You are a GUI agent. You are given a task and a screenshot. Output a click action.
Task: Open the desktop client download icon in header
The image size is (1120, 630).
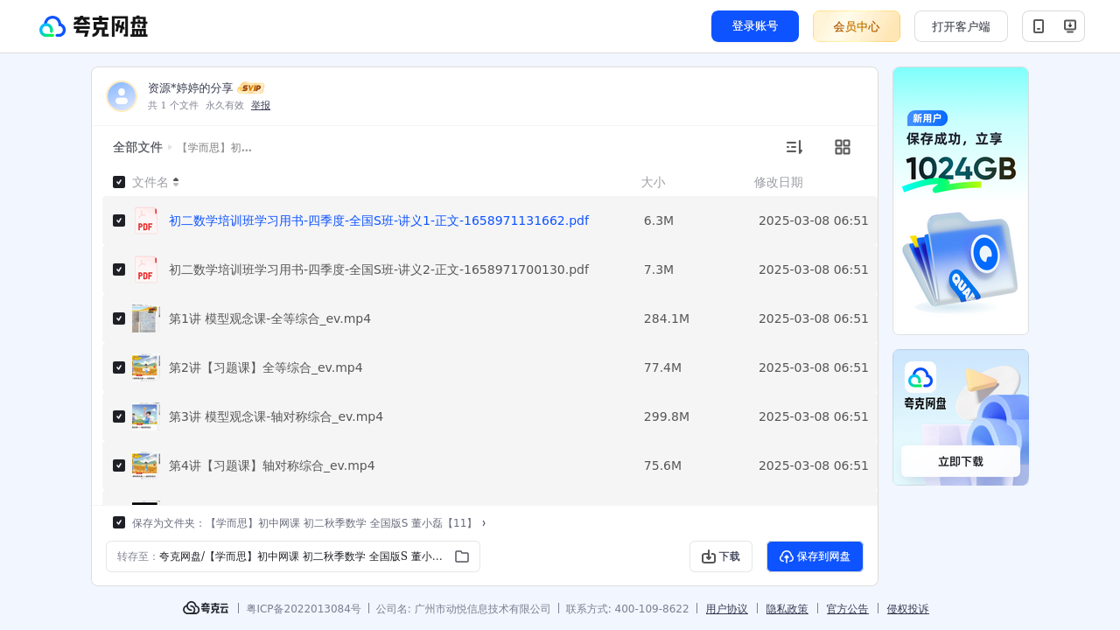1069,26
